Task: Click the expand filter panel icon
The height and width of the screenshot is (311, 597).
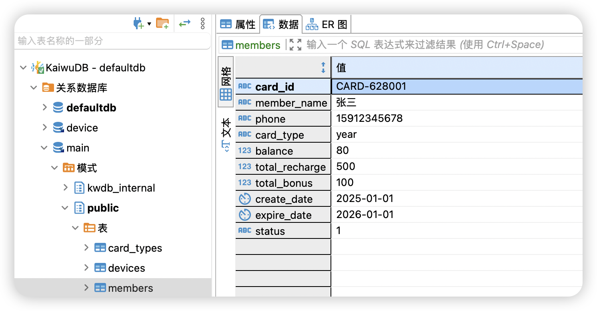Action: (x=295, y=44)
